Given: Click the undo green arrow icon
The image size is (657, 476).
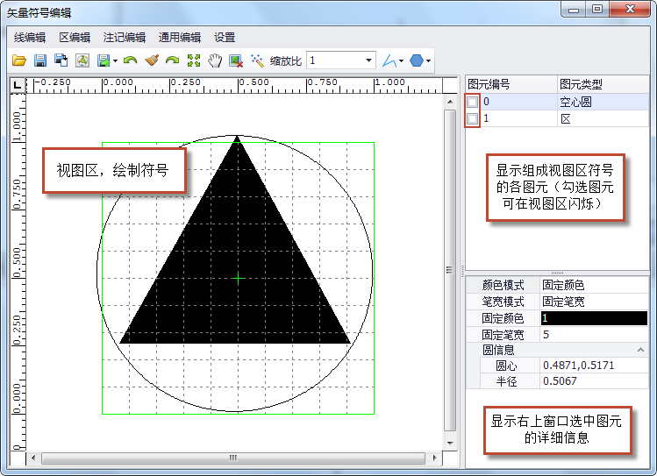Looking at the screenshot, I should (x=130, y=60).
